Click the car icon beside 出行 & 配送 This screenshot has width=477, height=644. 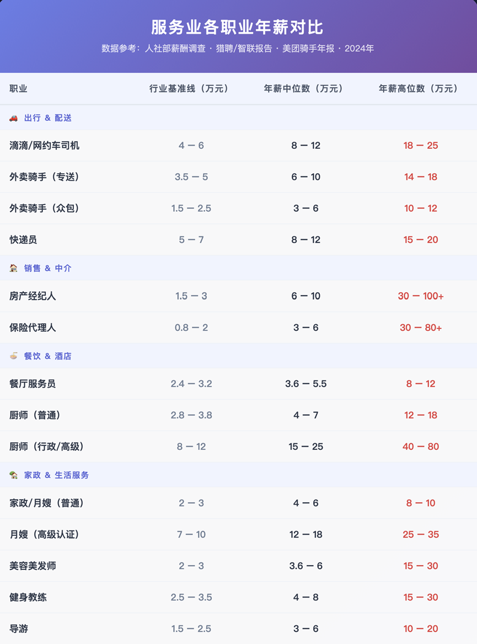pos(14,118)
